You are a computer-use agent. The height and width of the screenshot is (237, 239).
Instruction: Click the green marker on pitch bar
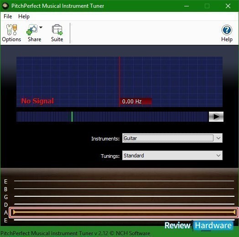click(72, 117)
